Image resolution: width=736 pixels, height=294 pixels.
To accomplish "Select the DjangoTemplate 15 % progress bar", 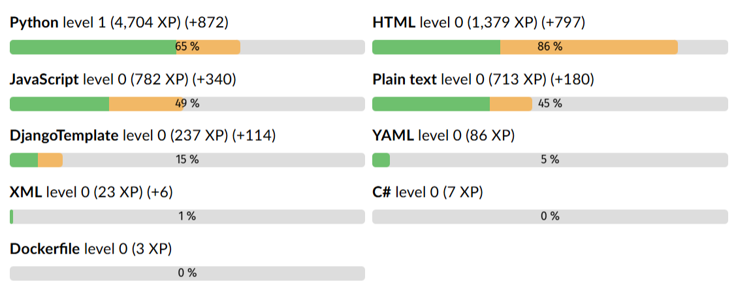I will click(187, 160).
